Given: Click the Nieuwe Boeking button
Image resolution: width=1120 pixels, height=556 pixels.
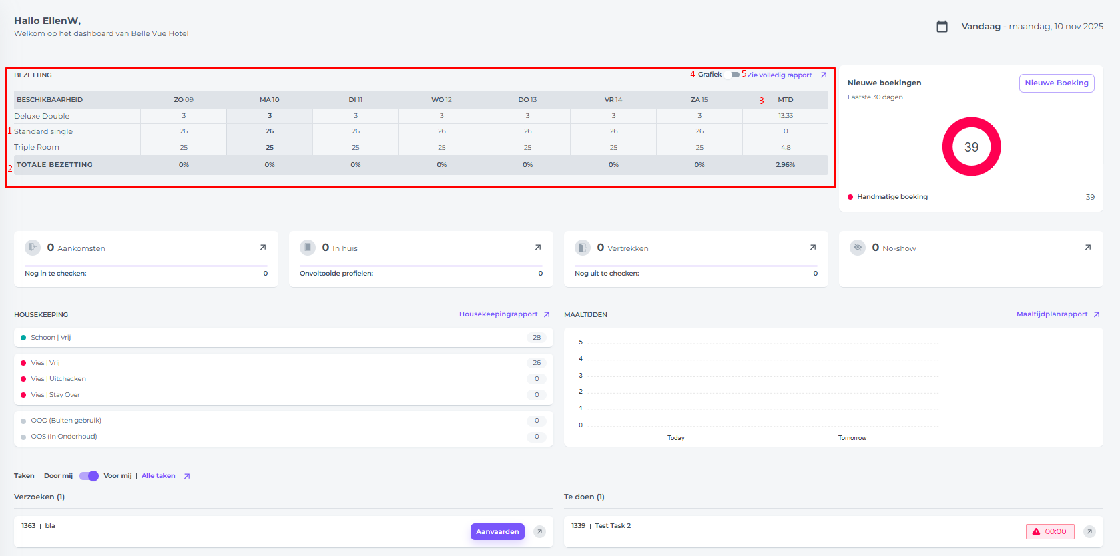Looking at the screenshot, I should pos(1056,83).
